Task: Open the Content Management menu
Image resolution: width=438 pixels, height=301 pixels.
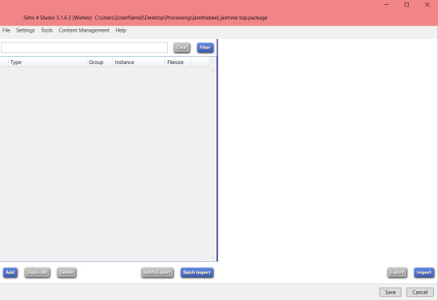Action: point(84,30)
